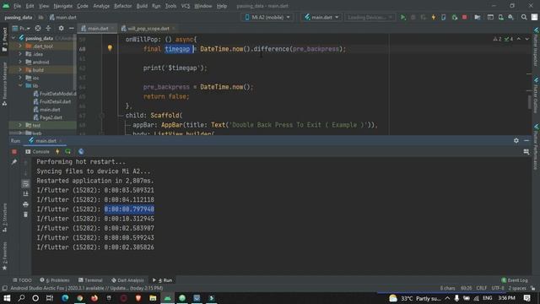Image resolution: width=540 pixels, height=304 pixels.
Task: Run the app with the green play button
Action: (x=402, y=17)
